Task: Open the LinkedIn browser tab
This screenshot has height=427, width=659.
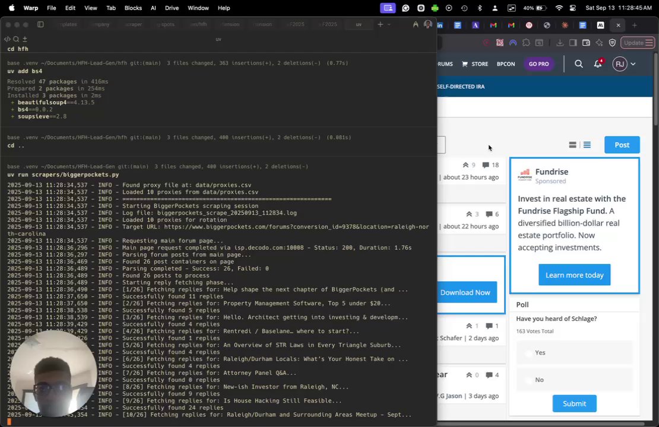Action: (x=440, y=25)
